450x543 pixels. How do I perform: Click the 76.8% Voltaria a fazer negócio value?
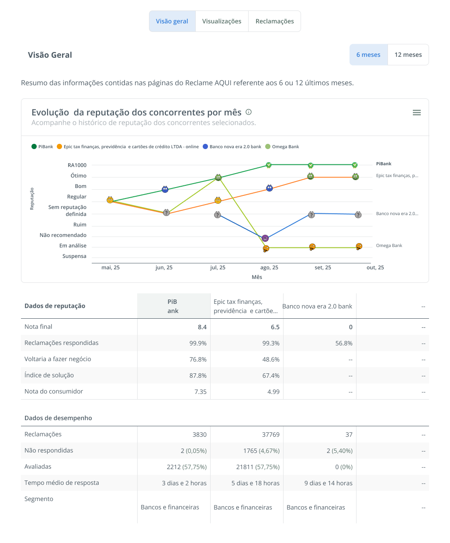198,359
